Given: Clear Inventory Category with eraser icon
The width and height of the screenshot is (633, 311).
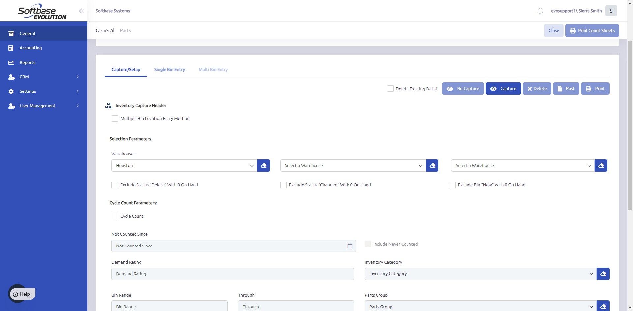Looking at the screenshot, I should pyautogui.click(x=603, y=274).
